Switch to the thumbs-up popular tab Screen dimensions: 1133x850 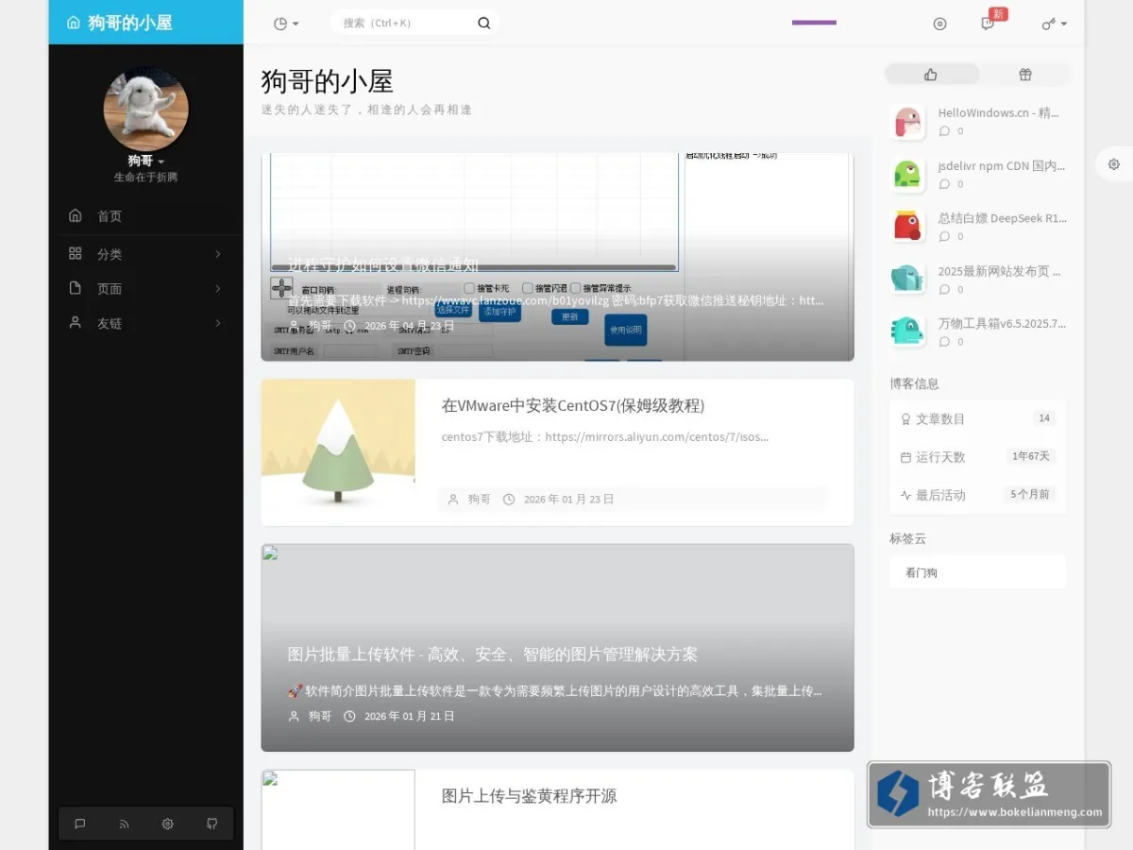(x=932, y=75)
